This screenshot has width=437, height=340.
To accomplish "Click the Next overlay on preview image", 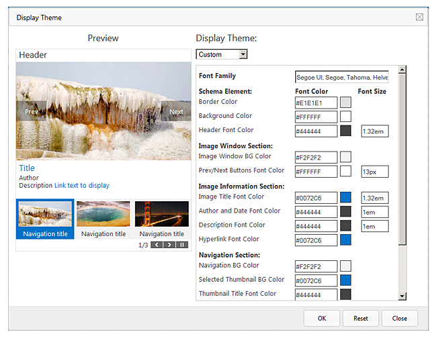I will (175, 111).
